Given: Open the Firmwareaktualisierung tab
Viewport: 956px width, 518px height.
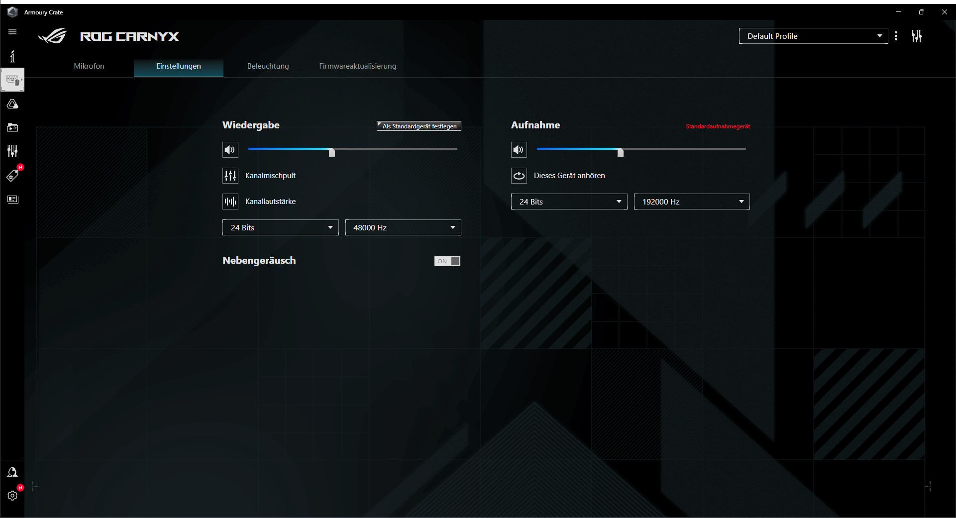Looking at the screenshot, I should [x=357, y=66].
